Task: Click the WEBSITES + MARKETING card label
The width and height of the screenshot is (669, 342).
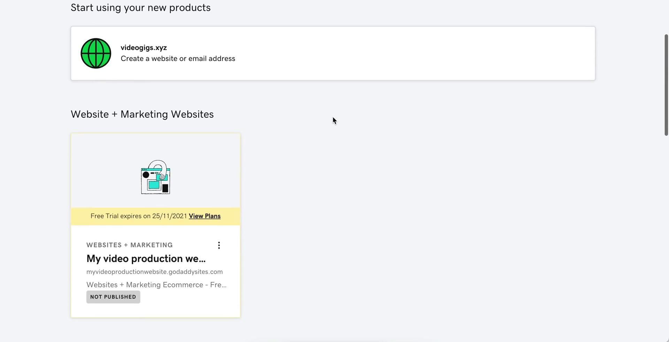Action: tap(130, 245)
